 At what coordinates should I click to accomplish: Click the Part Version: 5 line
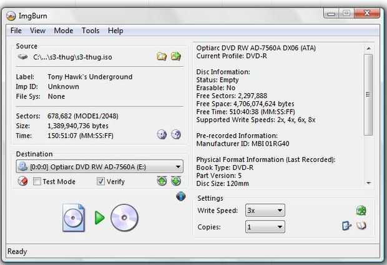(219, 176)
